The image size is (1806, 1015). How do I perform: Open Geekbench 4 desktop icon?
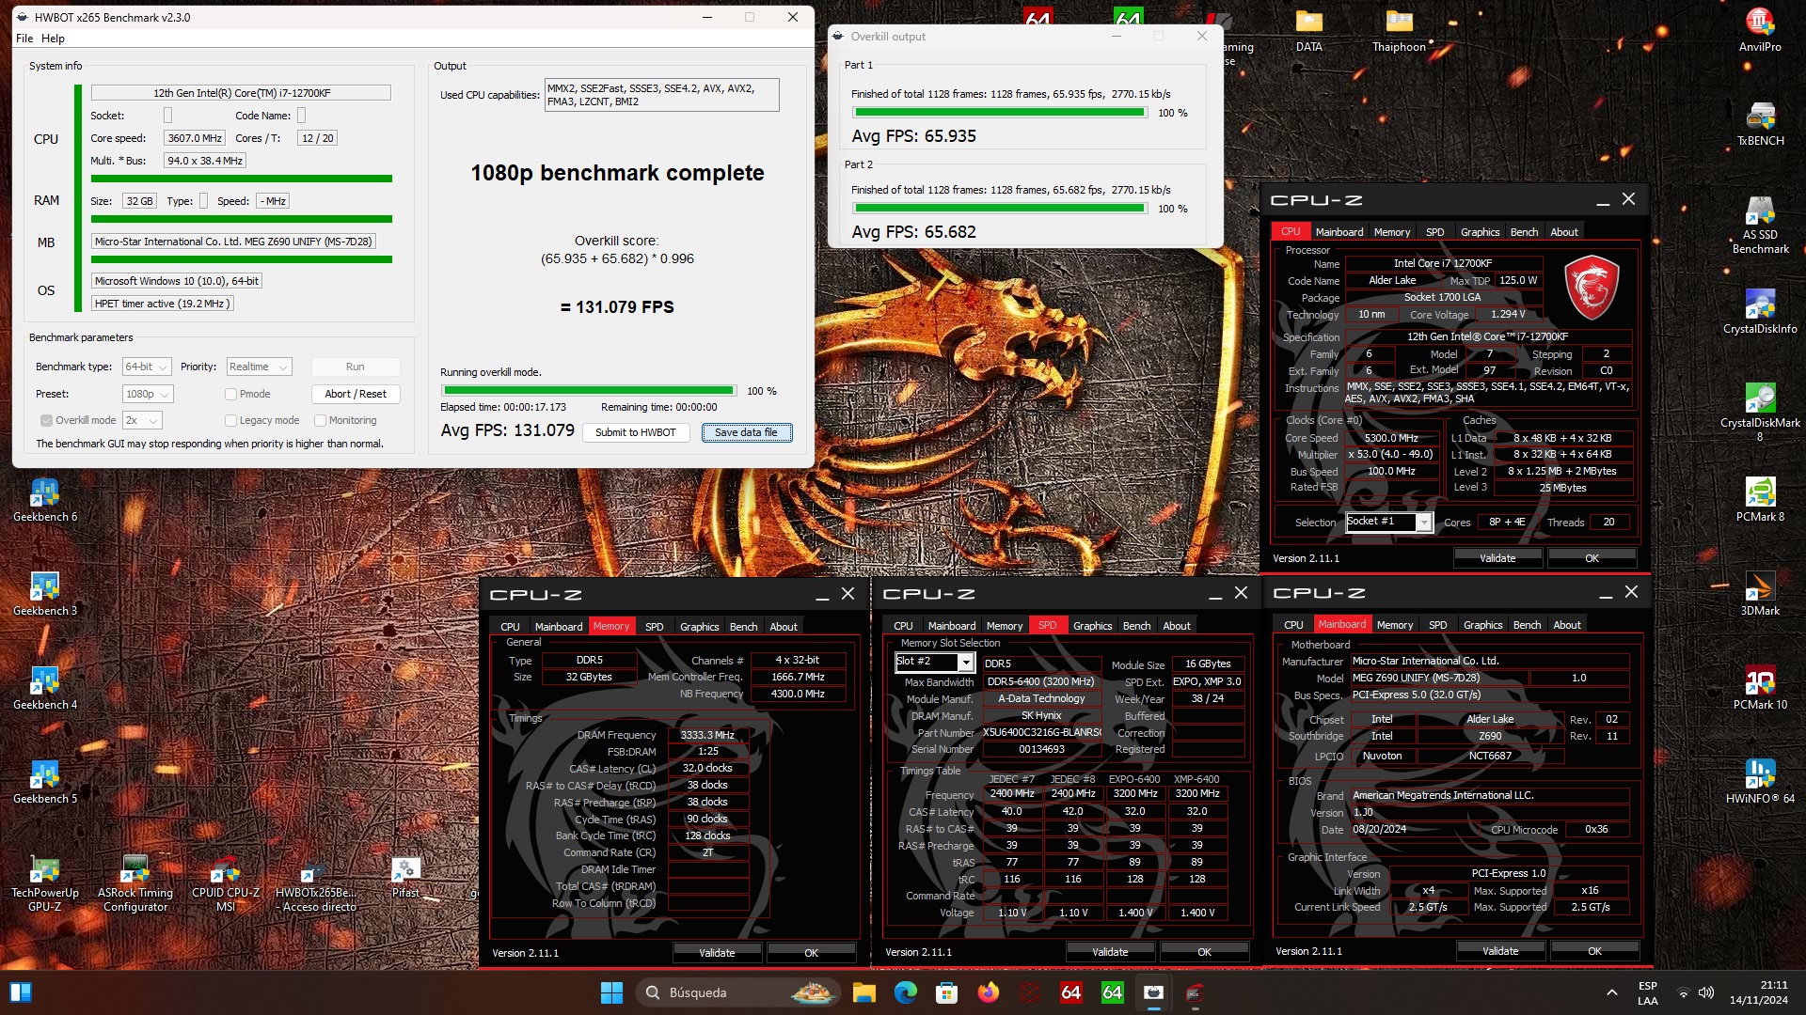click(x=45, y=687)
